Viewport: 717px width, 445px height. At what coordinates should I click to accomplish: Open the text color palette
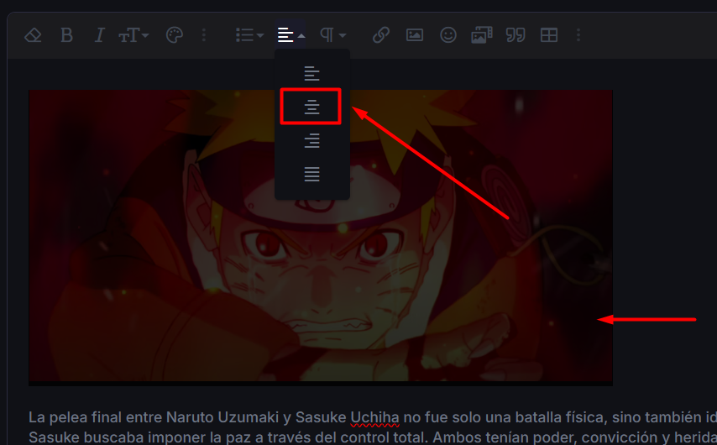click(175, 35)
